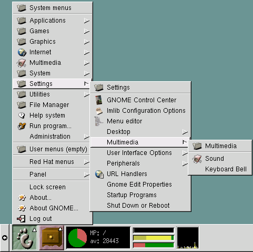The height and width of the screenshot is (252, 253).
Task: Expand the Peripherals submenu
Action: pyautogui.click(x=140, y=163)
